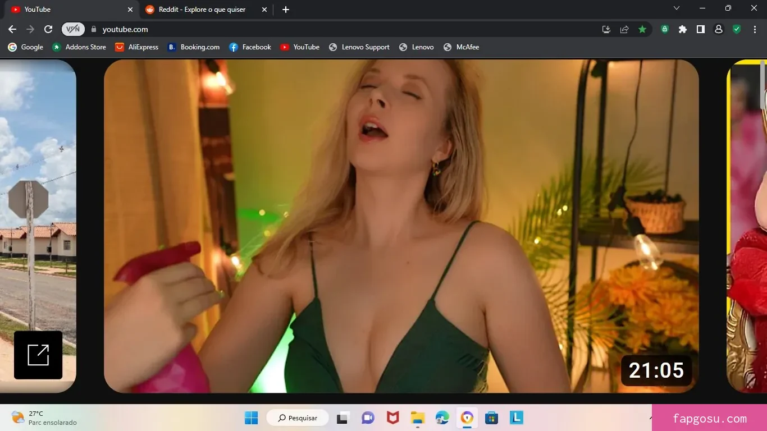Click the install app icon in address bar

[x=606, y=29]
